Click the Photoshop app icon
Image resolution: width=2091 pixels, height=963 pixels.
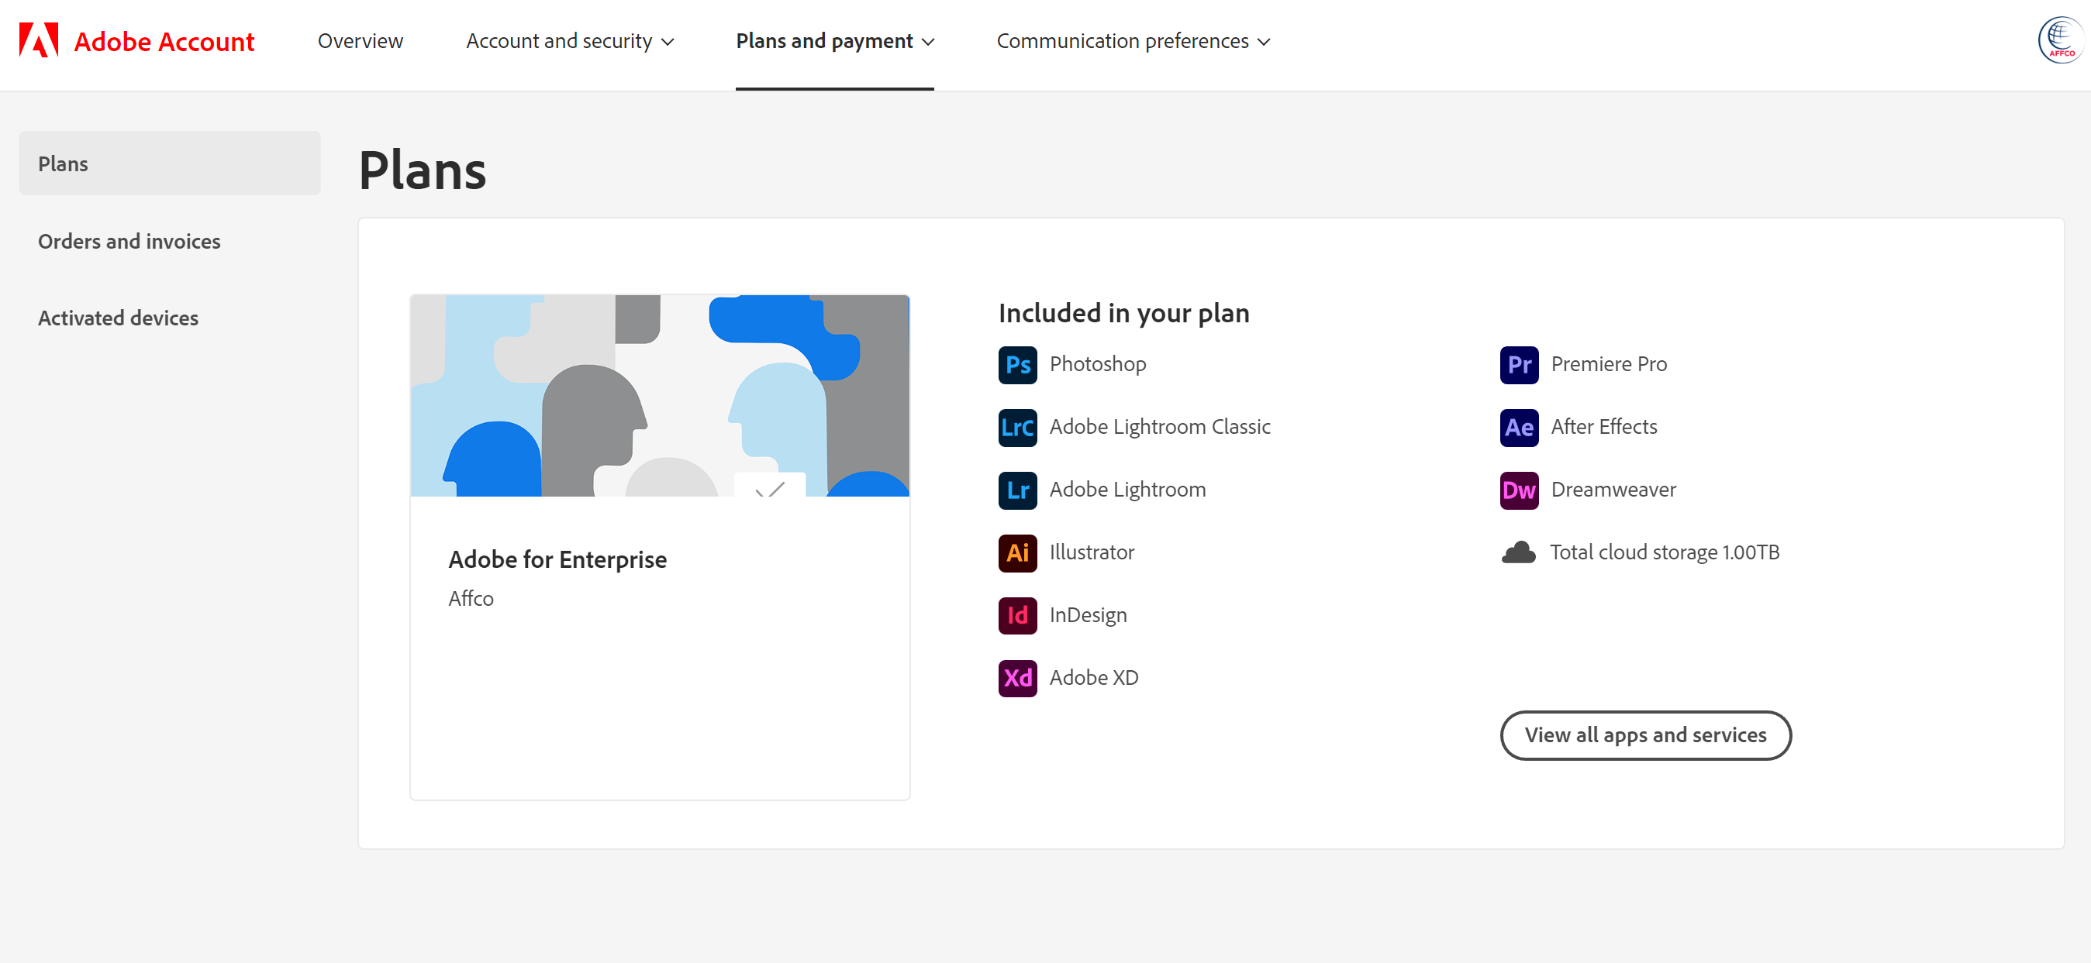pos(1016,363)
